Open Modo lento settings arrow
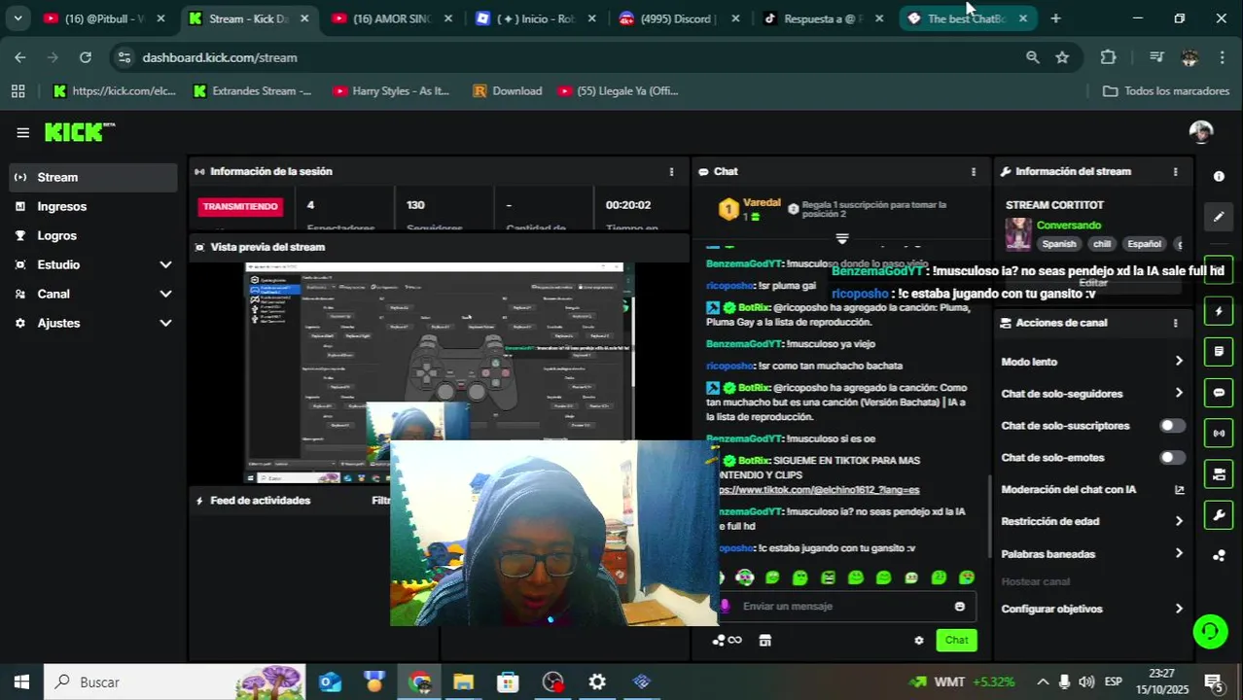Screen dimensions: 1243x700 tap(1179, 362)
